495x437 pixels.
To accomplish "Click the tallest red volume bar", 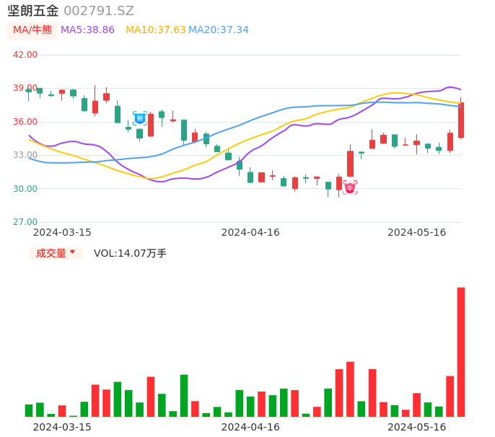I will click(x=461, y=352).
